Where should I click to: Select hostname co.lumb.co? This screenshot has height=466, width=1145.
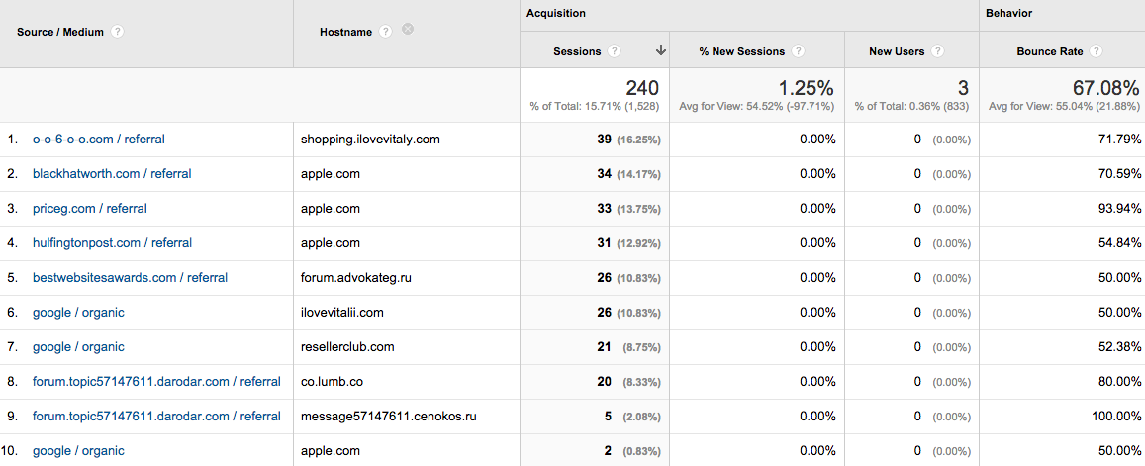tap(333, 381)
